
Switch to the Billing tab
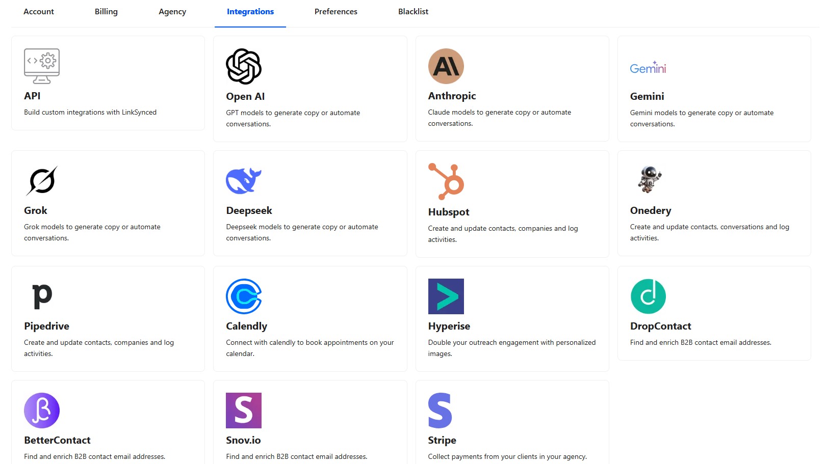106,12
